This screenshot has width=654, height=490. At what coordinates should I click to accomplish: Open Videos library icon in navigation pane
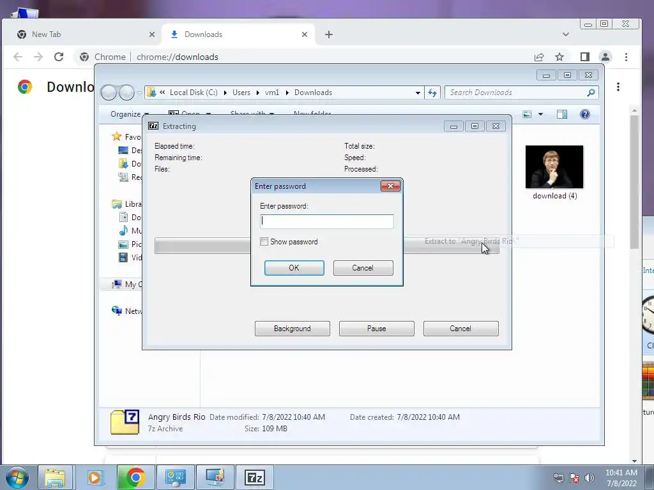(x=123, y=258)
